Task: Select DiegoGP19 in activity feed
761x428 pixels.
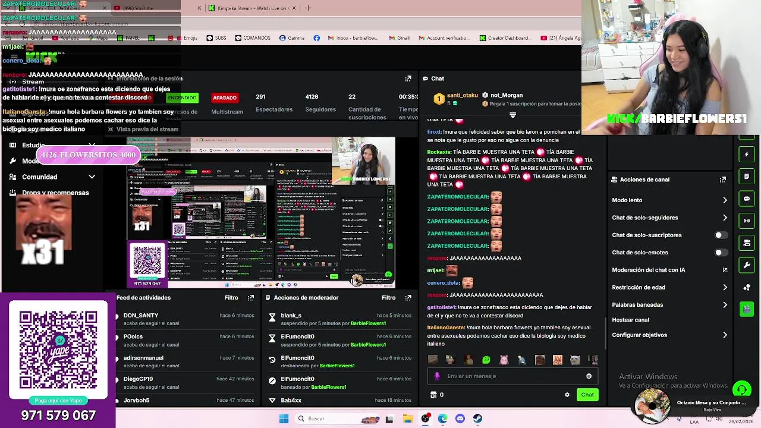Action: point(138,379)
